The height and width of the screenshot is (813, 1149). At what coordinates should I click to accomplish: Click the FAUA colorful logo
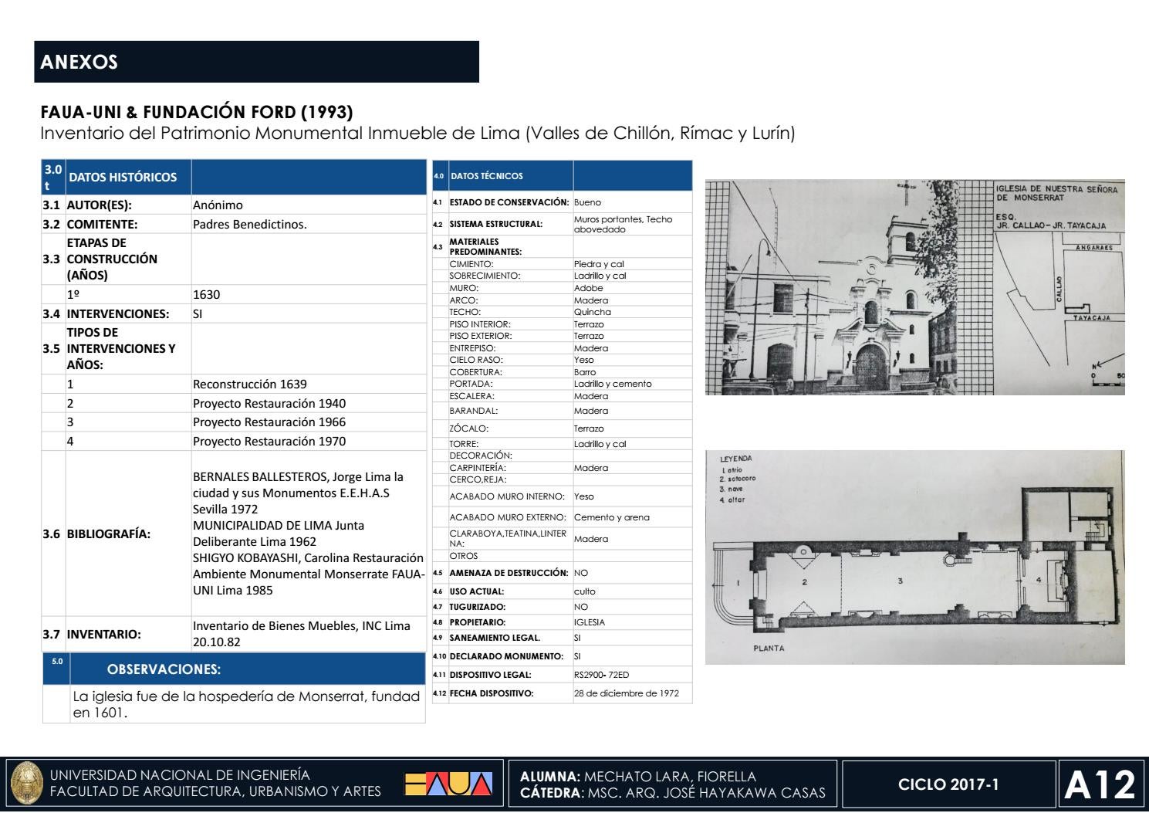coord(448,784)
